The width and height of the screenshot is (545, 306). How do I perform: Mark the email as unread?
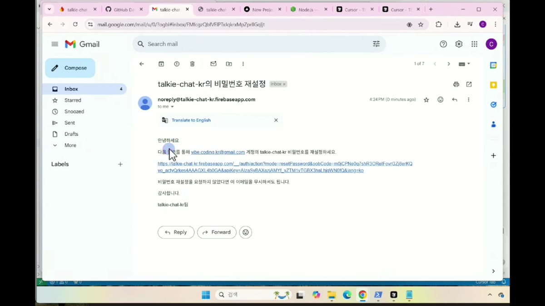point(213,64)
